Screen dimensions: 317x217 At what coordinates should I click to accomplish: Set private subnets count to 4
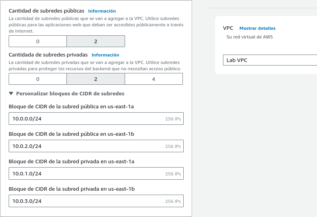[x=153, y=79]
